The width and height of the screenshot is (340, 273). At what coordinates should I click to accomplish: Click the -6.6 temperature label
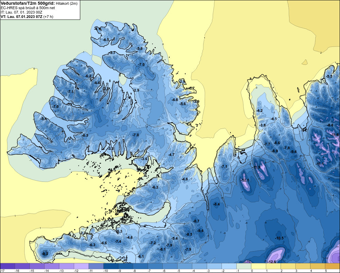point(97,83)
